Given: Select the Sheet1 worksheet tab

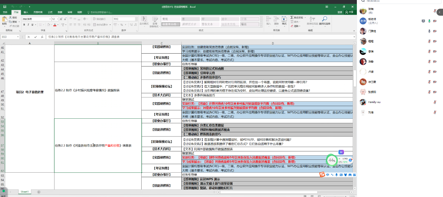Looking at the screenshot, I should coord(24,192).
